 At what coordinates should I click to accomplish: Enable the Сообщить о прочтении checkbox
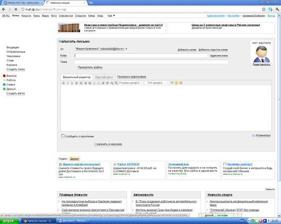click(x=63, y=136)
